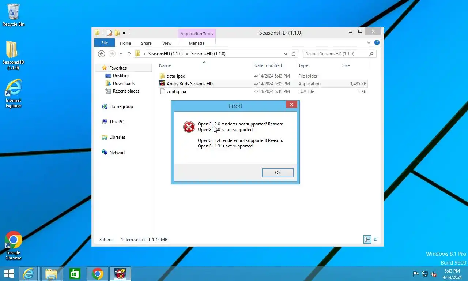468x281 pixels.
Task: Sort files by Name column header
Action: click(204, 65)
